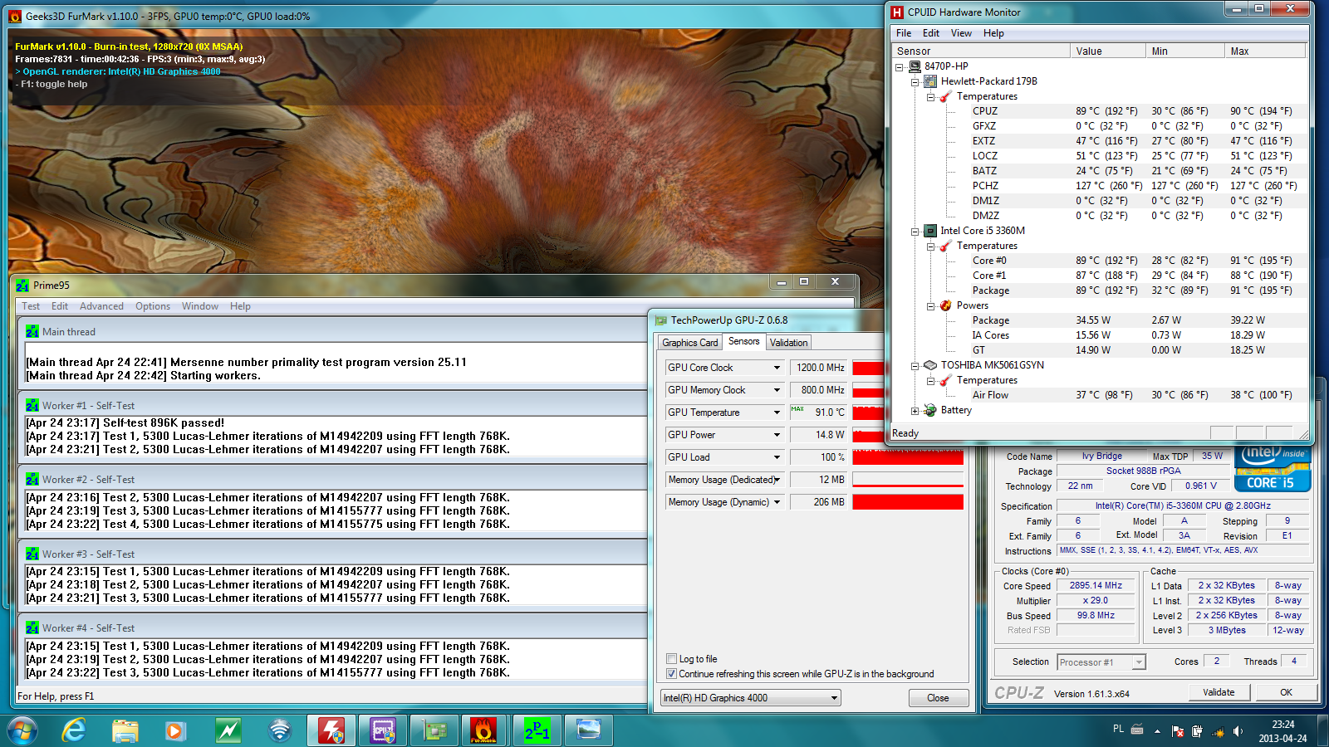
Task: Open the GPU Temperature sensor dropdown
Action: [777, 413]
